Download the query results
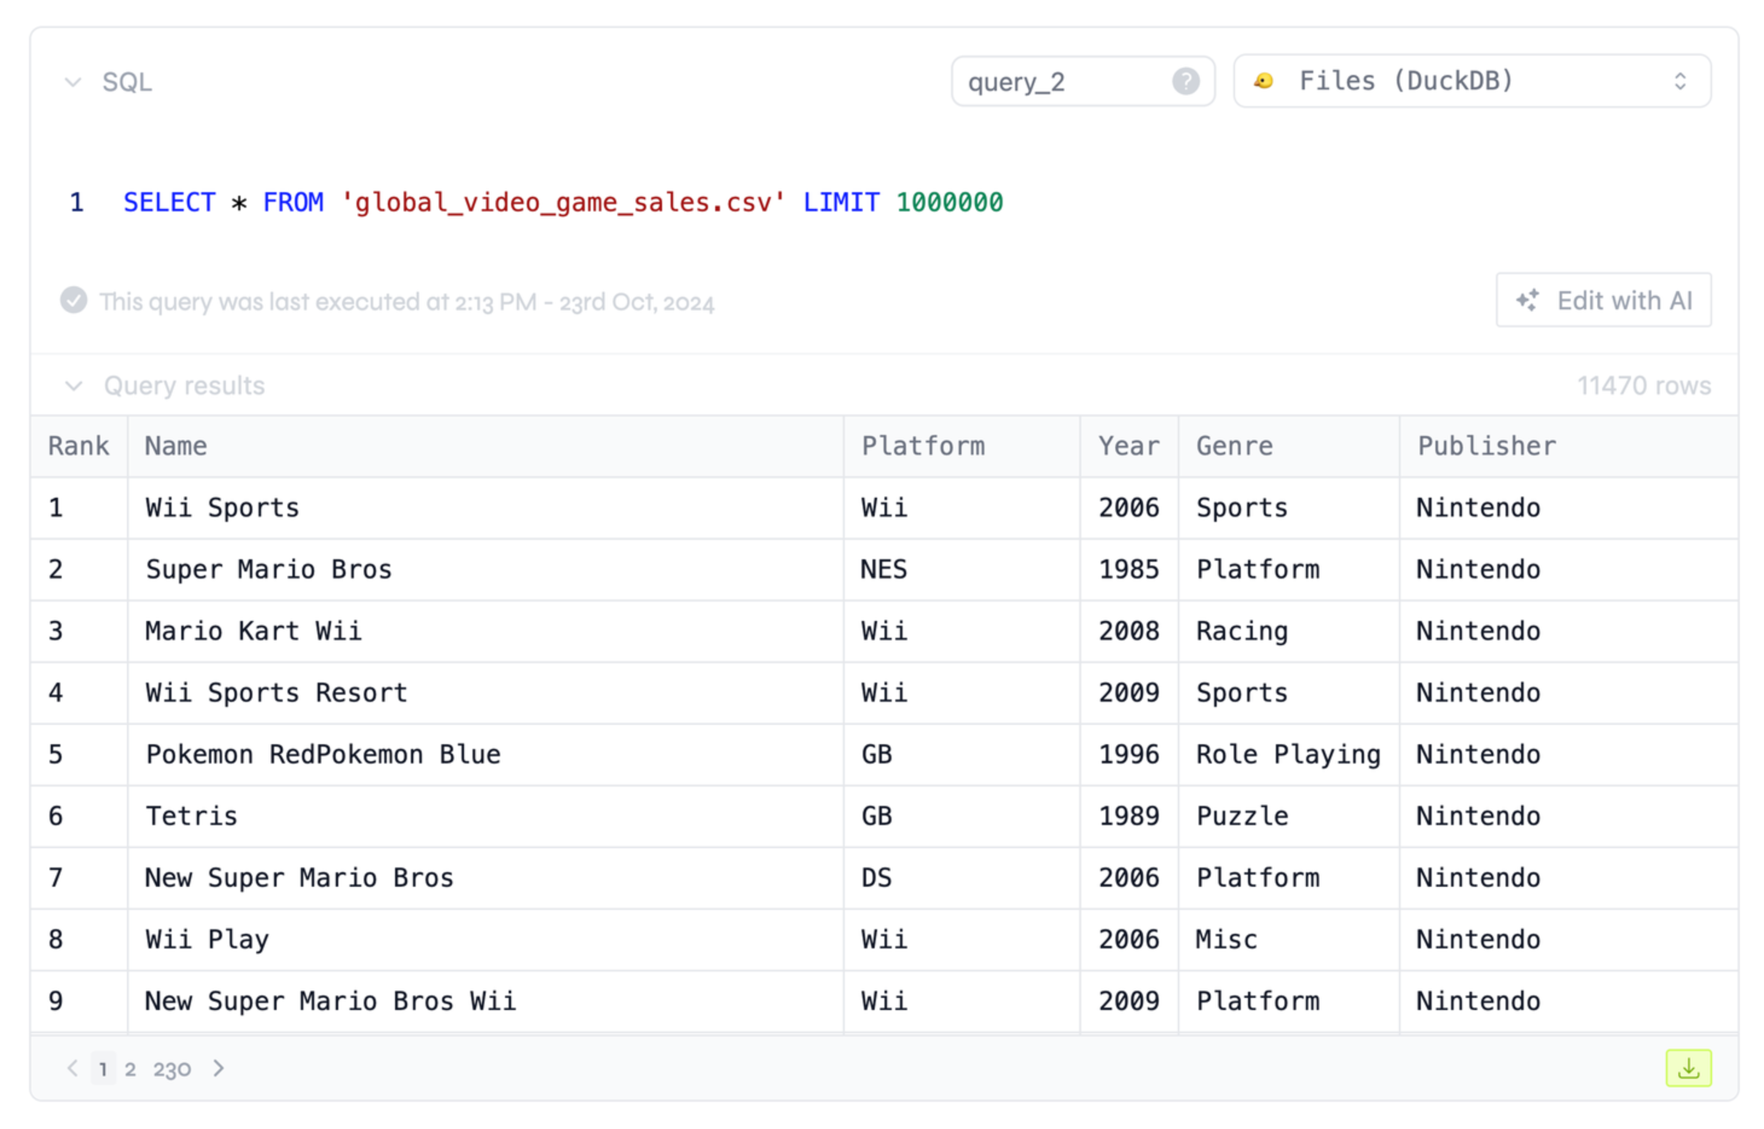Viewport: 1764px width, 1129px height. point(1689,1068)
